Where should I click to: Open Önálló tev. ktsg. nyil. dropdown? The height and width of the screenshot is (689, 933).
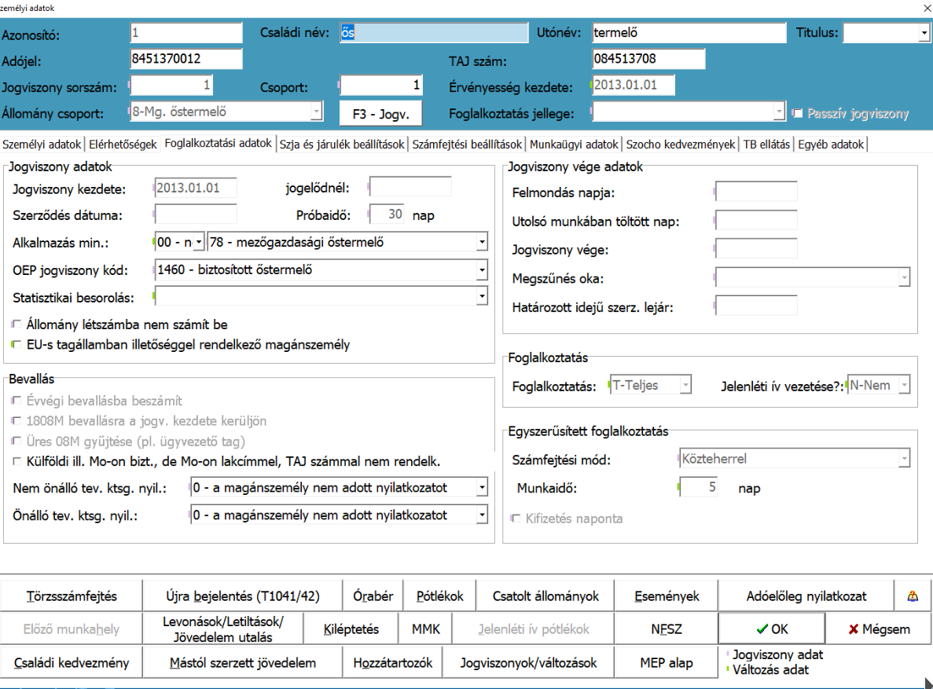(482, 515)
